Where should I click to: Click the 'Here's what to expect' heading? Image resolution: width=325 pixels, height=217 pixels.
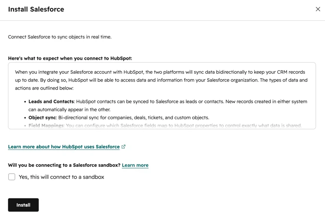click(x=70, y=58)
